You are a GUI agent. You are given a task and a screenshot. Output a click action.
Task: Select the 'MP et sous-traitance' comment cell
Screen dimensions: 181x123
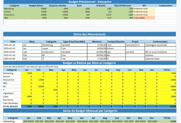(x=160, y=52)
